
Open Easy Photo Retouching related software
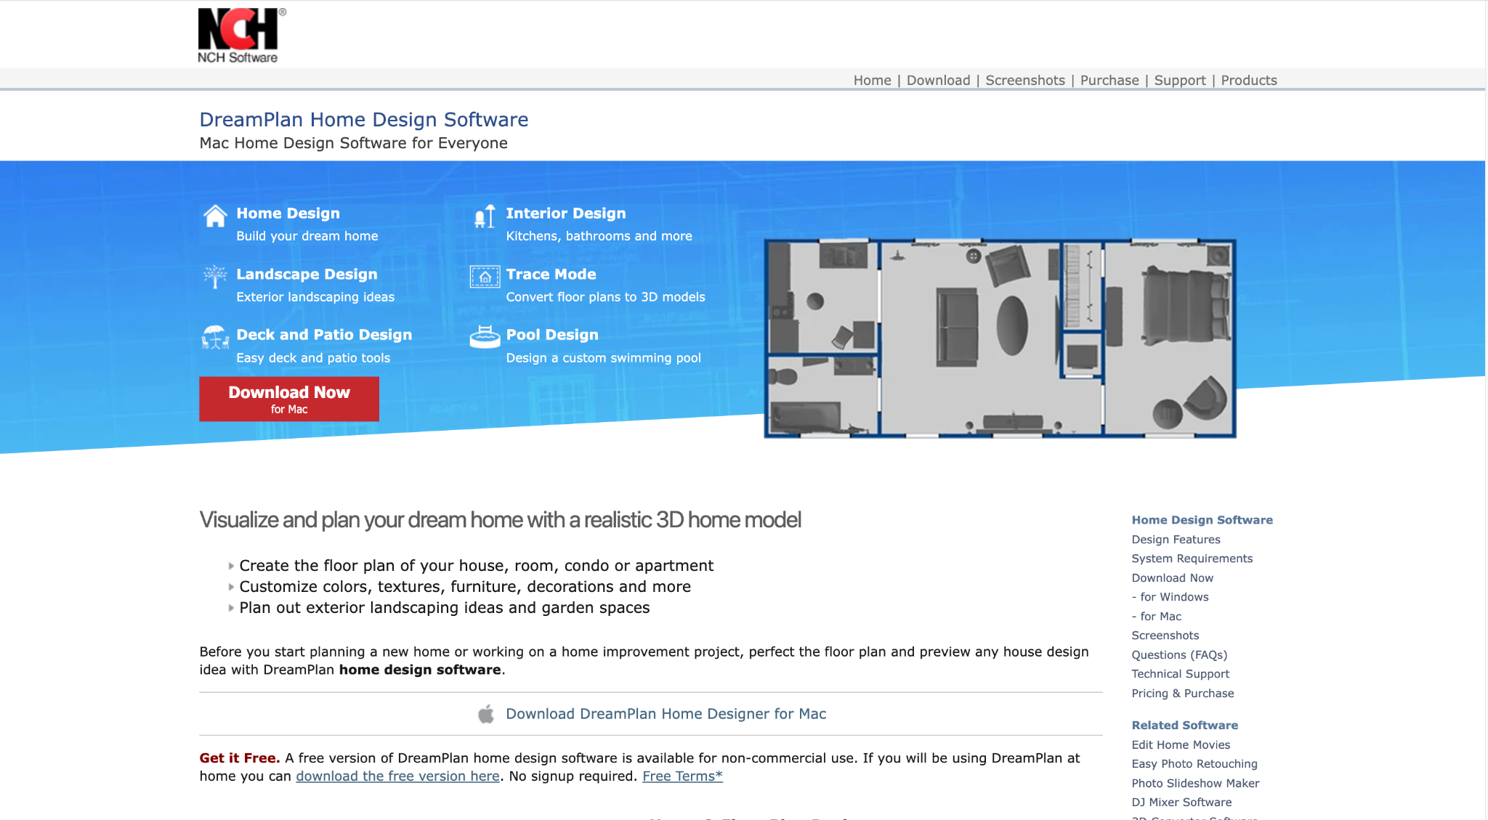point(1194,764)
